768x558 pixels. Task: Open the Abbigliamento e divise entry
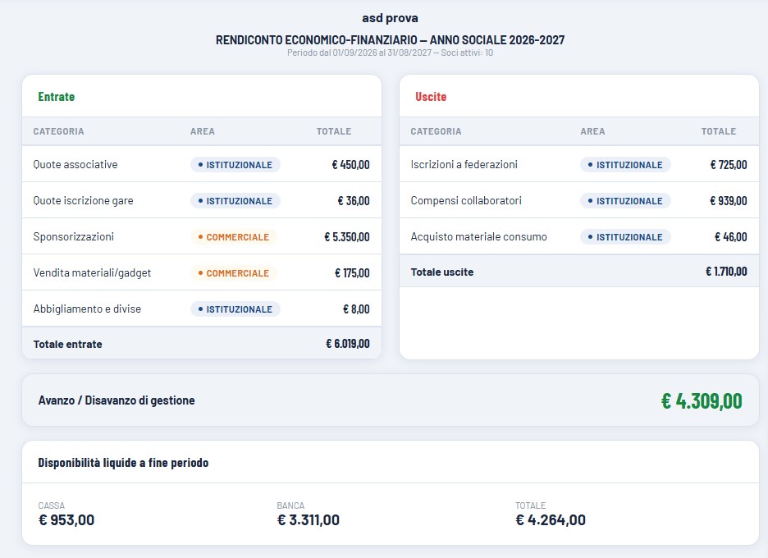[x=202, y=309]
